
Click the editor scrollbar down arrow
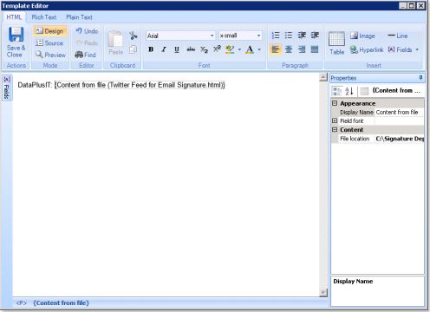[x=323, y=293]
